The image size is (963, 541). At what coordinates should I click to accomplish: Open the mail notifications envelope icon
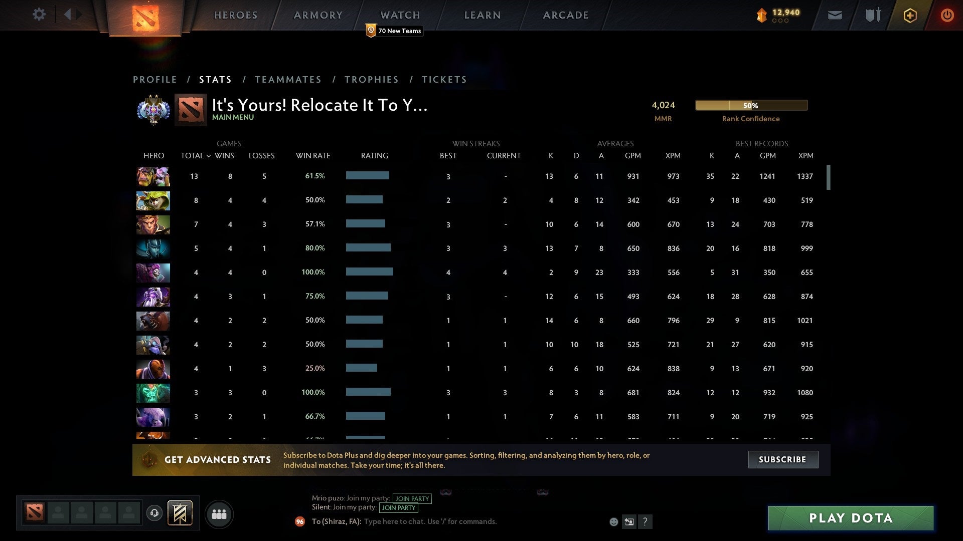click(835, 15)
